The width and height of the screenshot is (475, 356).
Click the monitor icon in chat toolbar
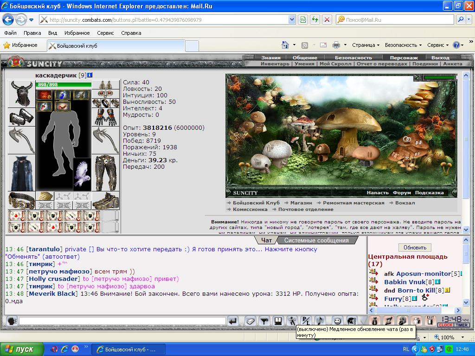278,321
